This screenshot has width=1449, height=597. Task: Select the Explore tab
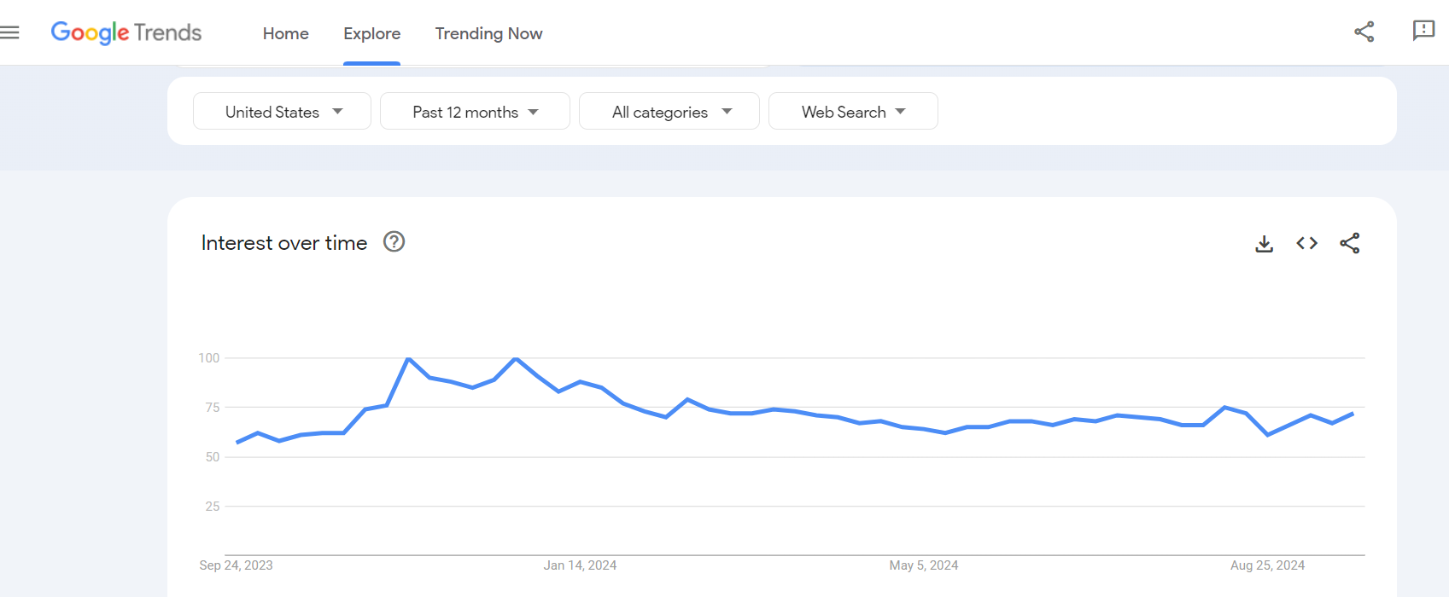coord(371,33)
